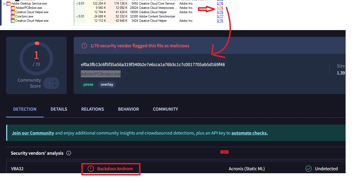This screenshot has width=355, height=181.
Task: Open the COMMUNITY tab
Action: (x=165, y=109)
